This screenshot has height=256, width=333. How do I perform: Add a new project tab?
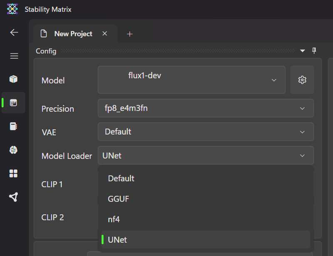click(x=129, y=34)
